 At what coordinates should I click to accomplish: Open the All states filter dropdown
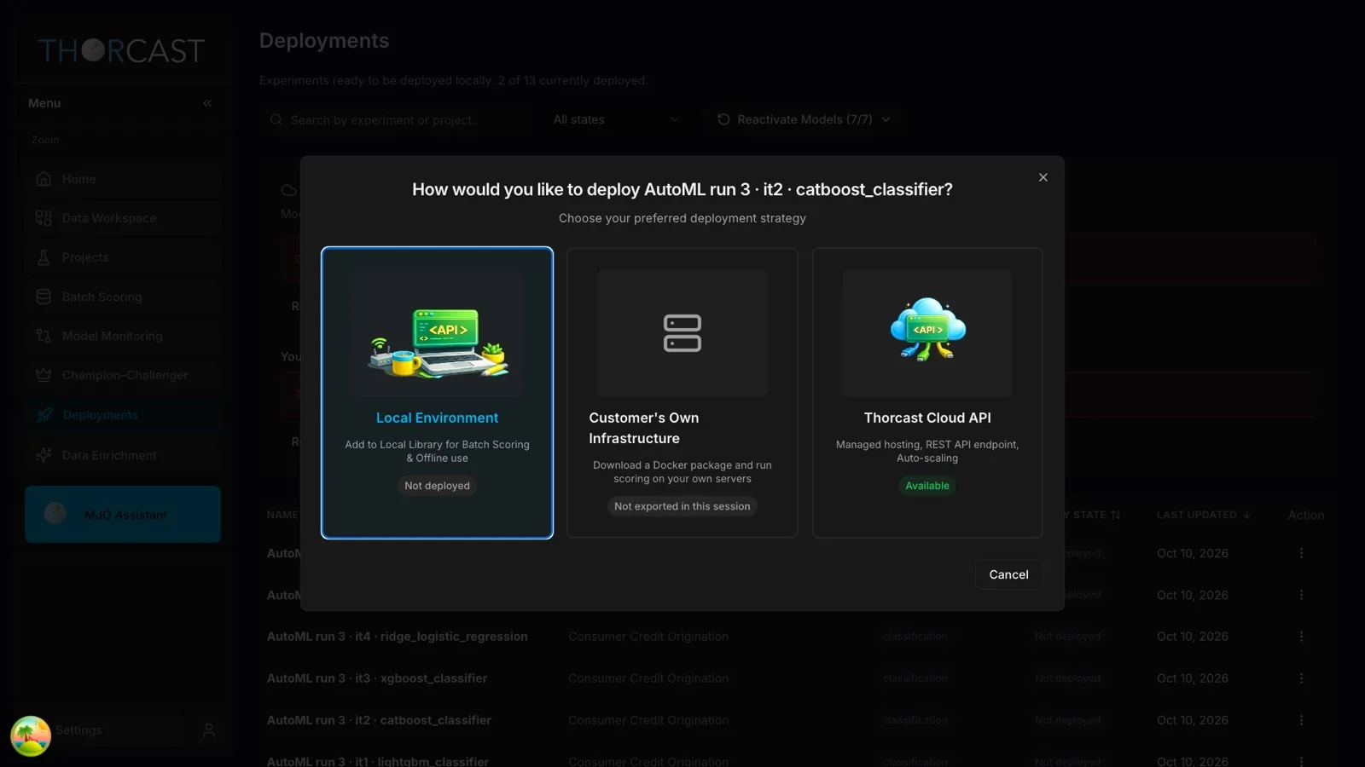coord(616,120)
